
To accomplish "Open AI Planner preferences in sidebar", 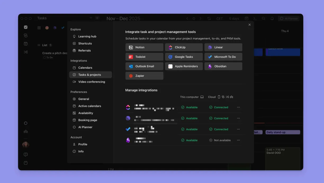I will click(91, 127).
